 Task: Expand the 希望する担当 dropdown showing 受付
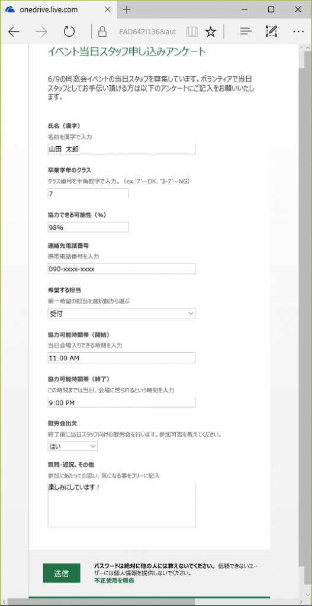pyautogui.click(x=121, y=314)
